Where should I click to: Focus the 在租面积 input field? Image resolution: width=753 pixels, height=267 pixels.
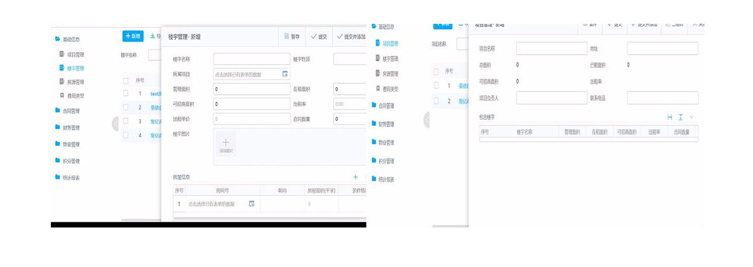click(x=350, y=89)
